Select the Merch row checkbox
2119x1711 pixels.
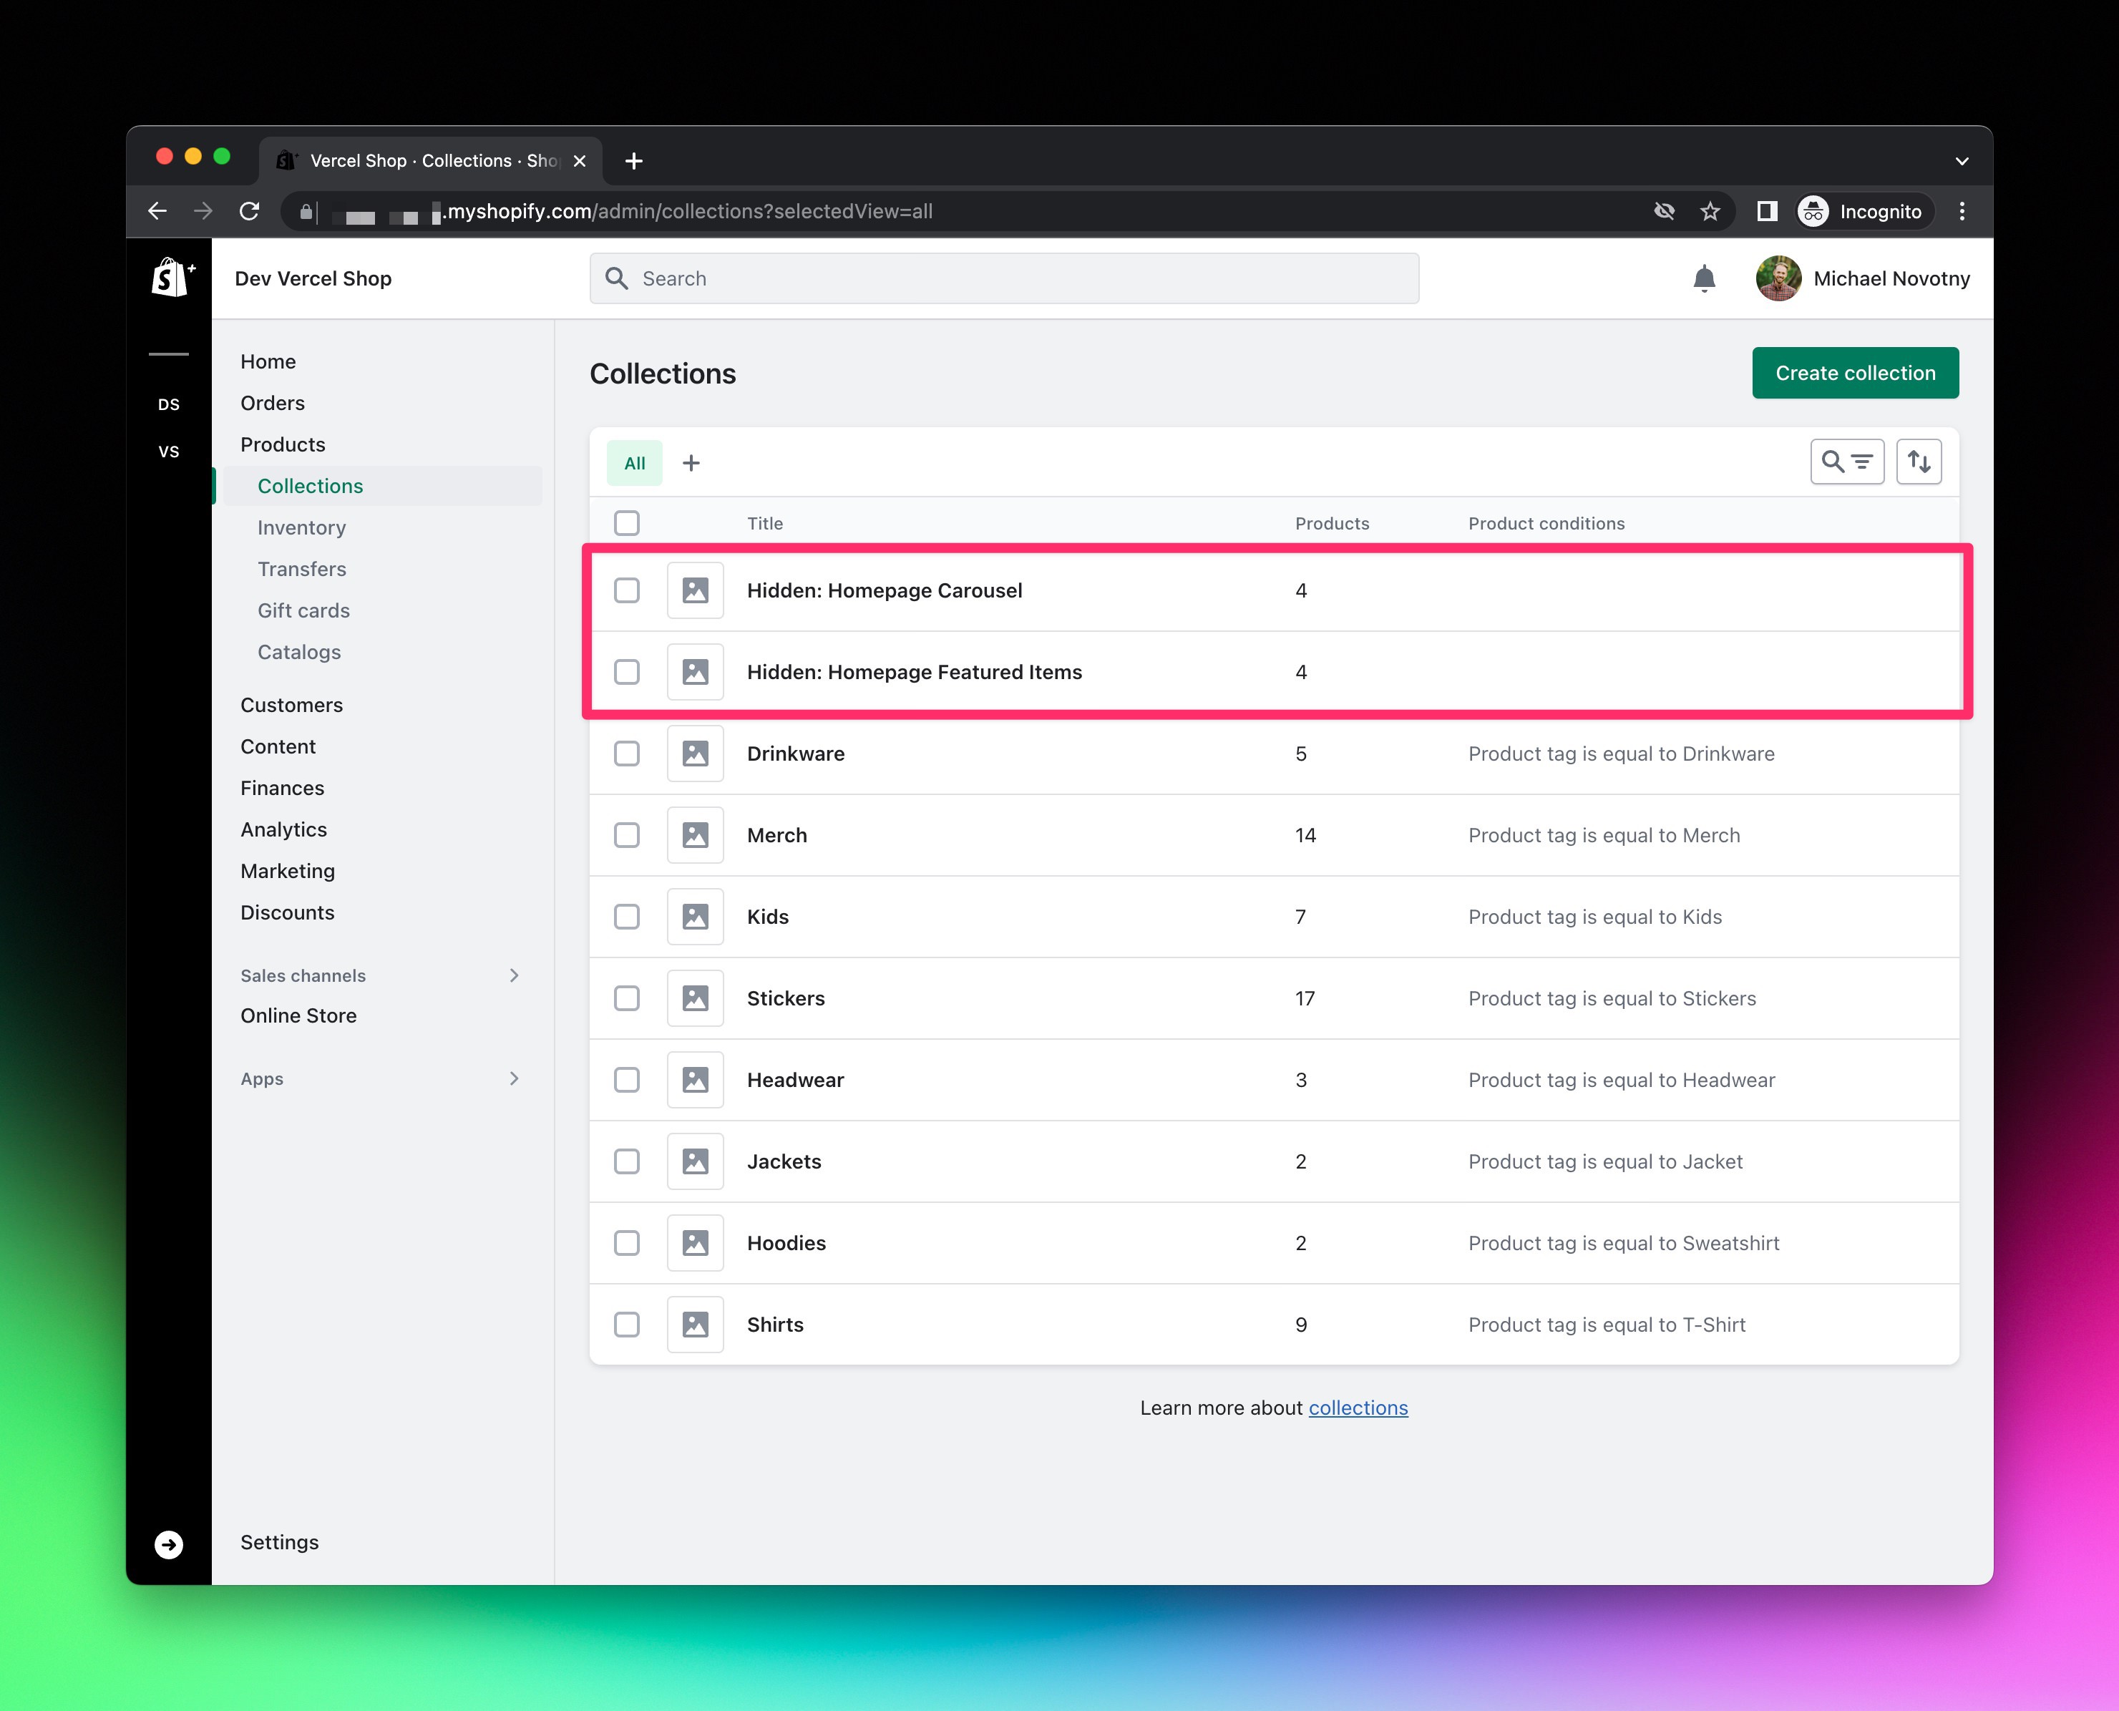[x=627, y=836]
